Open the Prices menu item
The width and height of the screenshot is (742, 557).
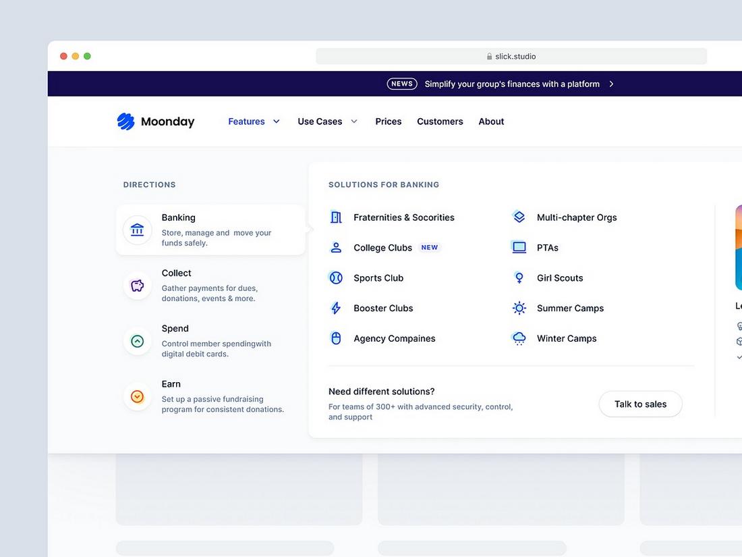389,122
